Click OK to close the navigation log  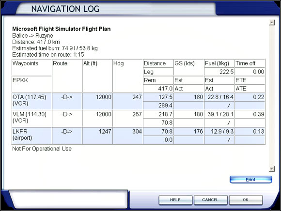pos(246,200)
